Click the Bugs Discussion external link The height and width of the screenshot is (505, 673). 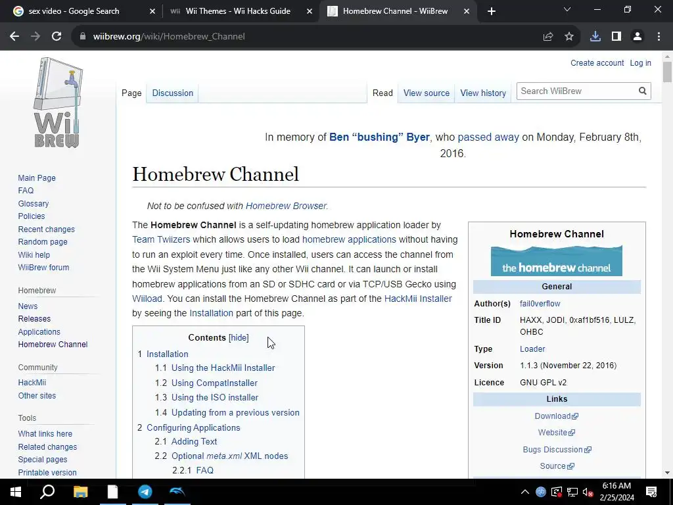(x=557, y=449)
